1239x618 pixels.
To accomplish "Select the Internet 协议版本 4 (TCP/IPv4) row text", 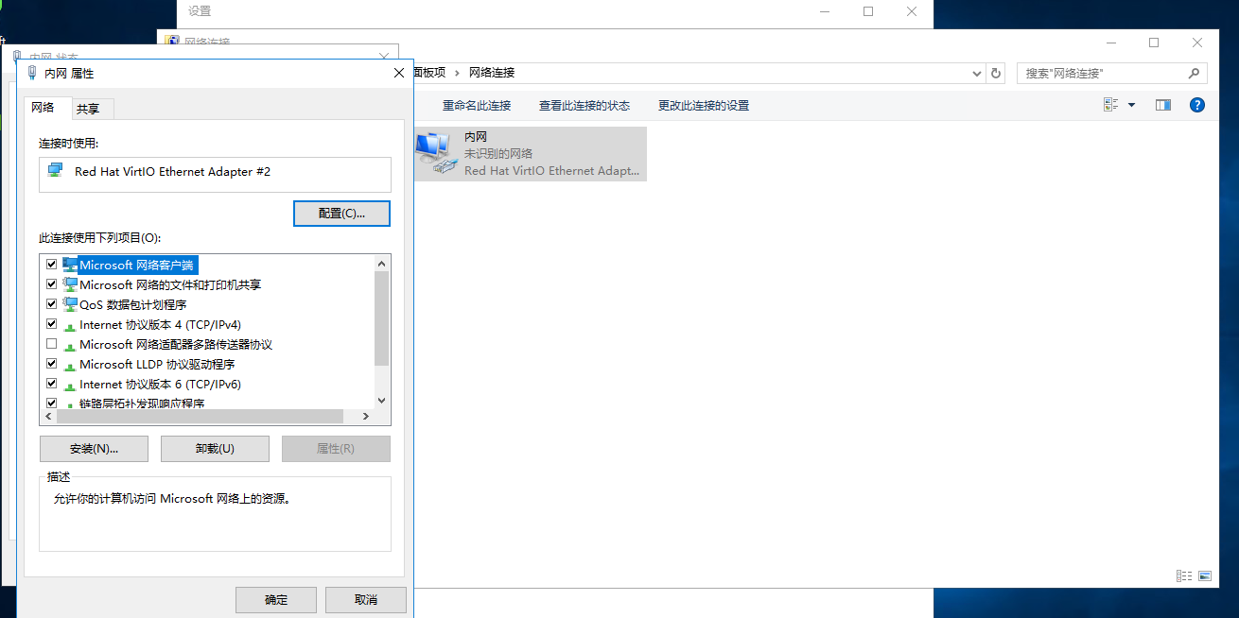I will point(160,325).
